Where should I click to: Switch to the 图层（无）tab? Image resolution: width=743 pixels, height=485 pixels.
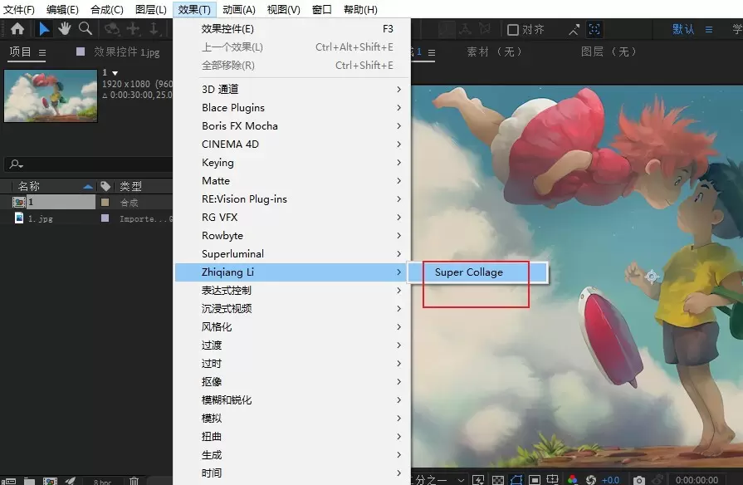609,51
